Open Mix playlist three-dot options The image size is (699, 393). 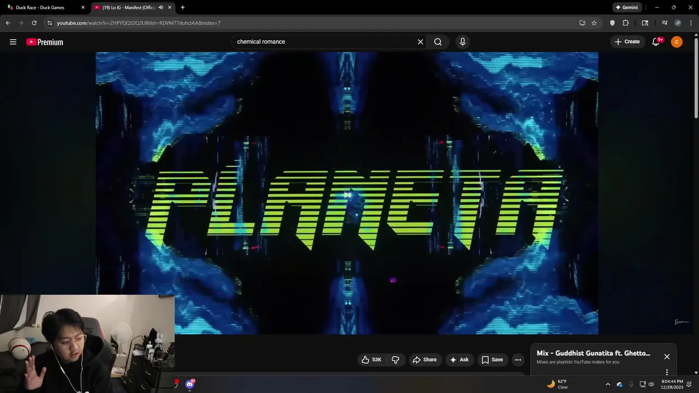click(667, 372)
